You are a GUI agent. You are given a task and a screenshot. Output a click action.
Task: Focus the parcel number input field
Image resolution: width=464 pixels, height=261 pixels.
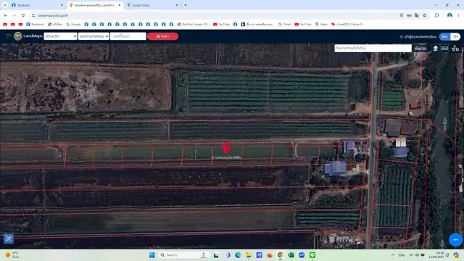[128, 36]
